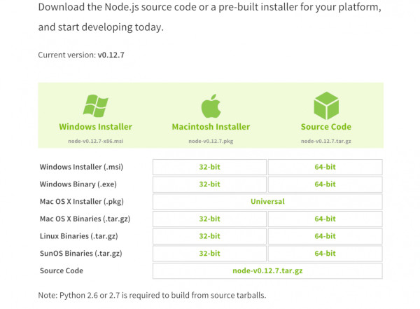Select 32-bit Windows Installer (.msi)
This screenshot has height=309, width=420.
[x=209, y=167]
